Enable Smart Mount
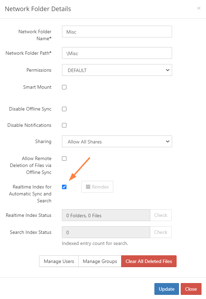The height and width of the screenshot is (299, 206). (x=64, y=87)
